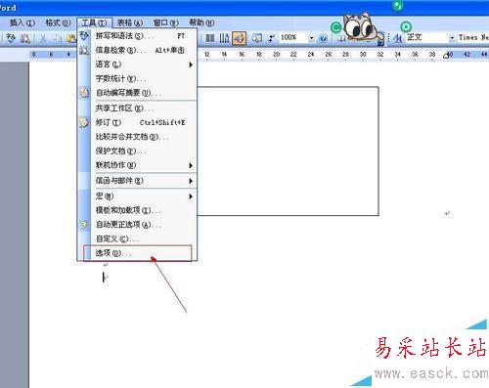Click the zoom percentage 100% field
Screen dimensions: 489x388
tap(292, 38)
